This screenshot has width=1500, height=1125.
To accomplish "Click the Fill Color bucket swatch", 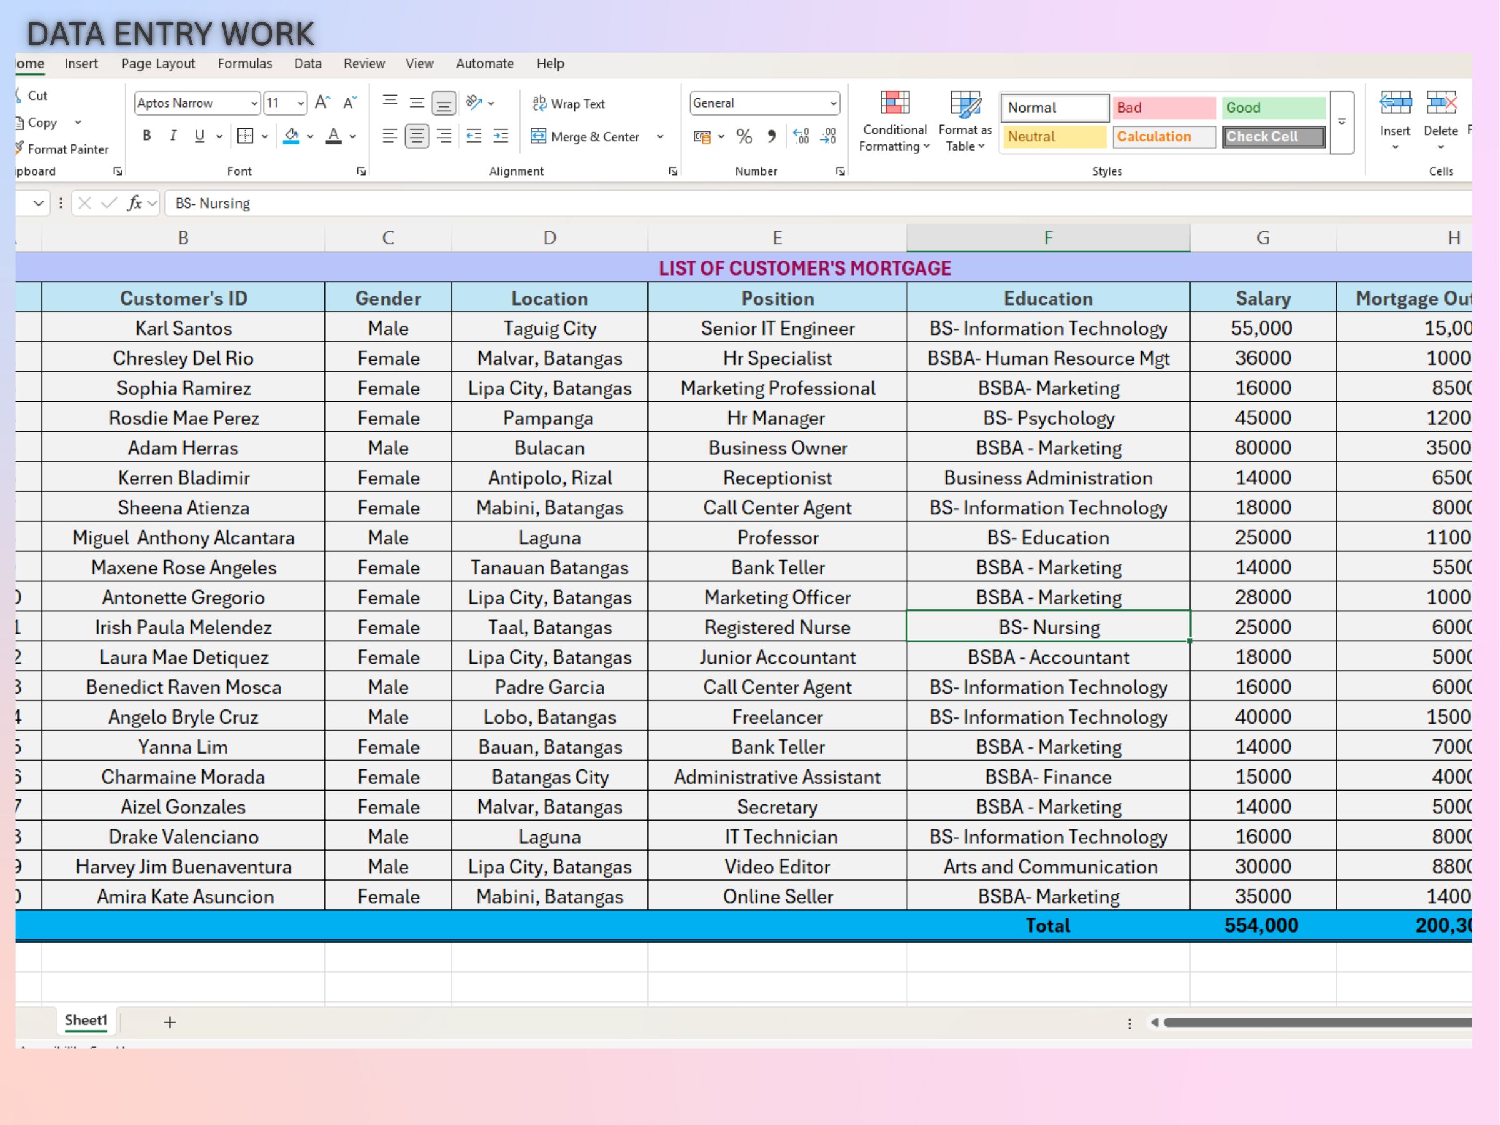I will pos(292,136).
